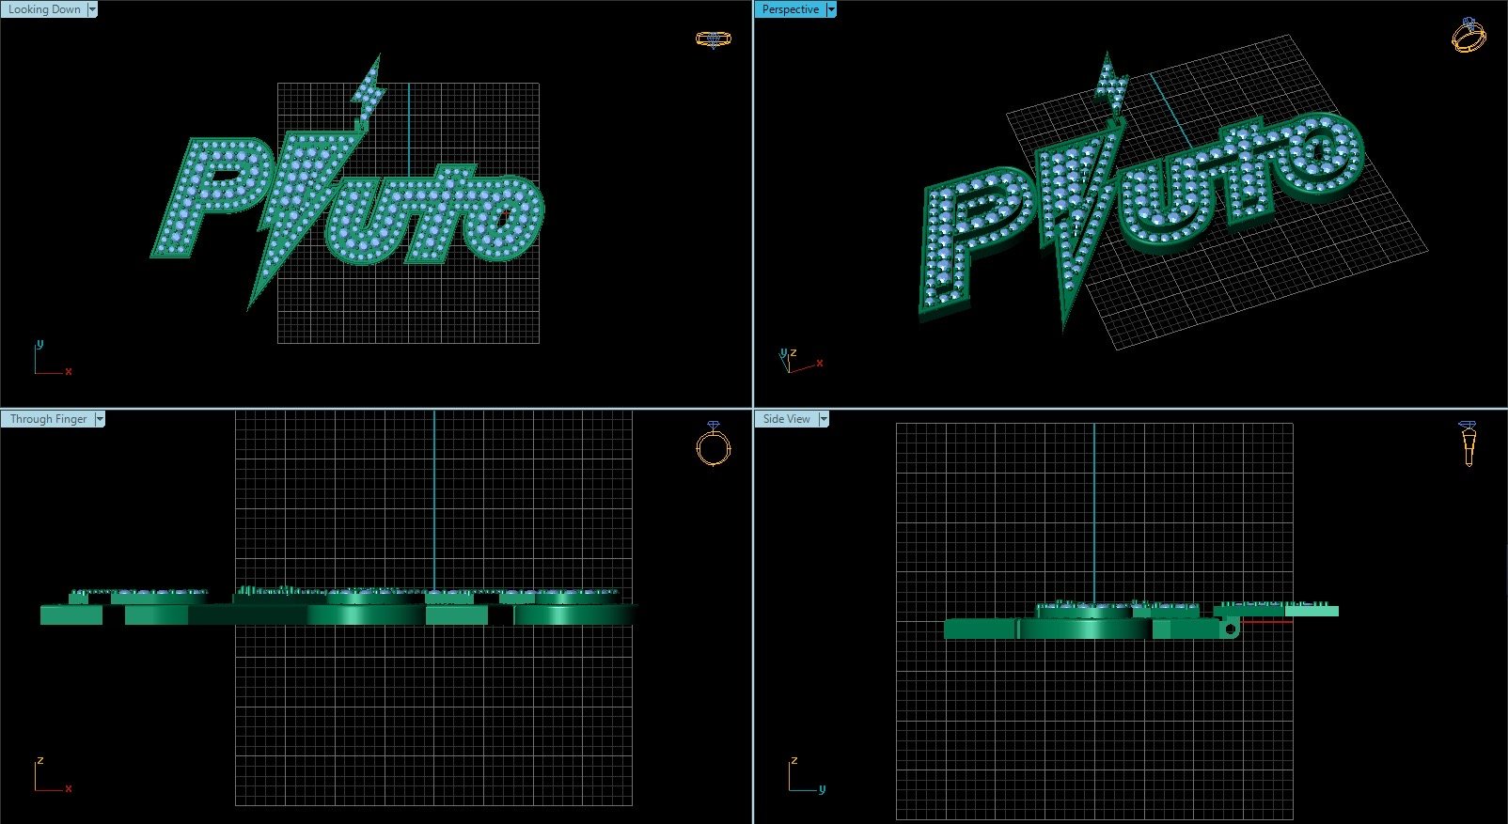The height and width of the screenshot is (824, 1508).
Task: Select the Looking Down viewport title
Action: [x=44, y=9]
